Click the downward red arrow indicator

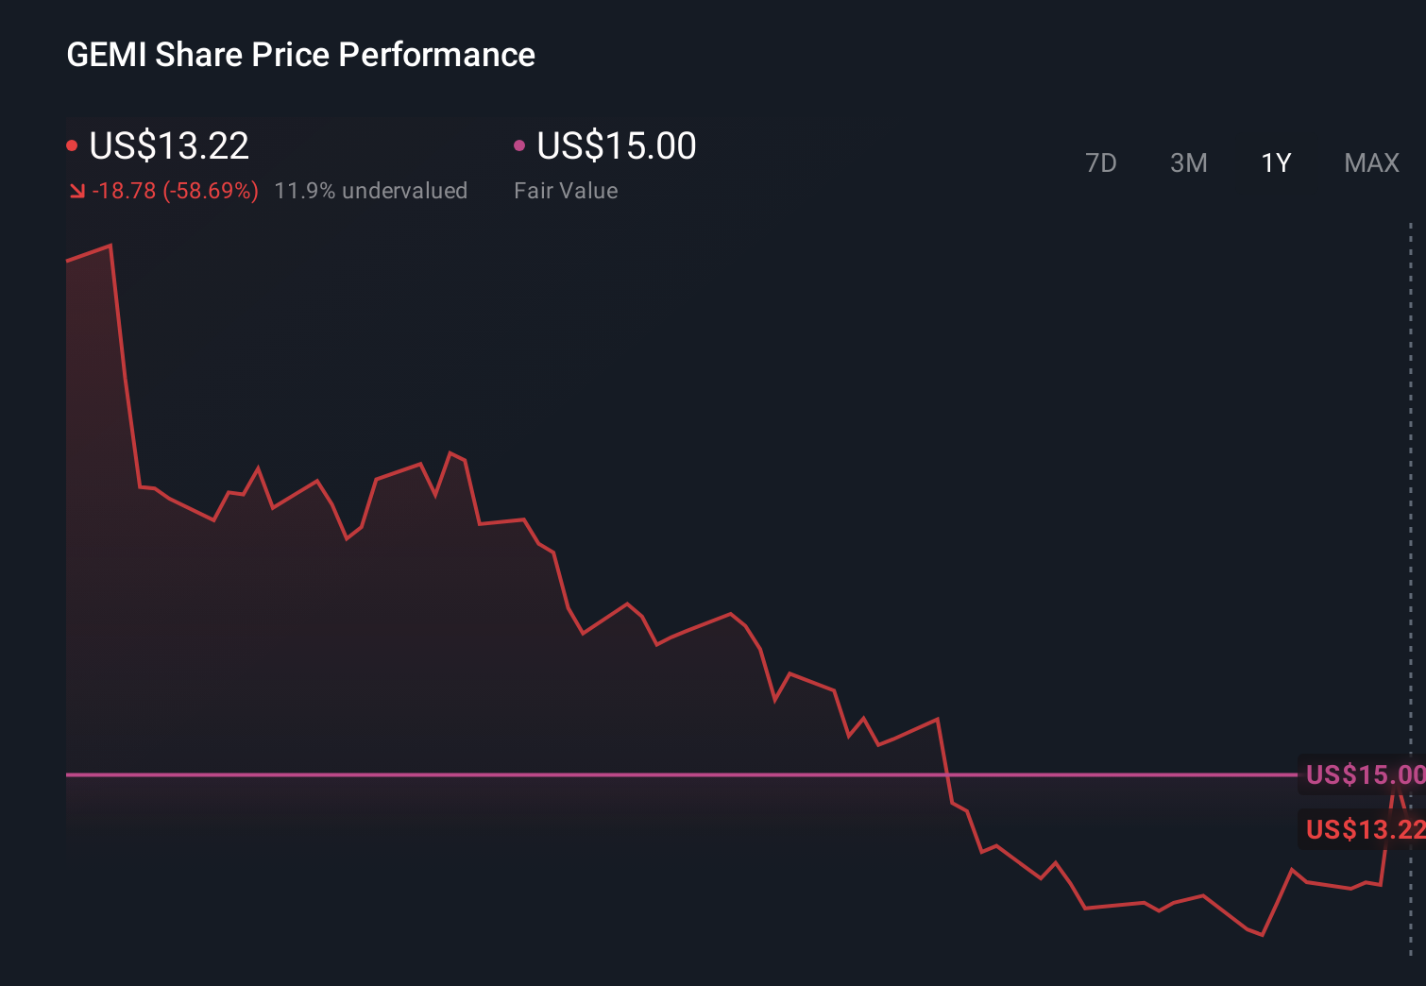76,190
